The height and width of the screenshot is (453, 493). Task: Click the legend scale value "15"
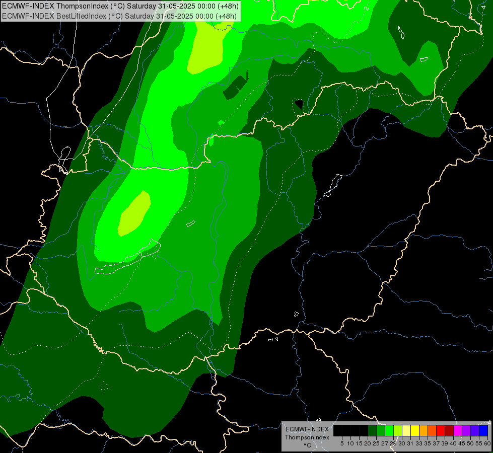pos(359,443)
